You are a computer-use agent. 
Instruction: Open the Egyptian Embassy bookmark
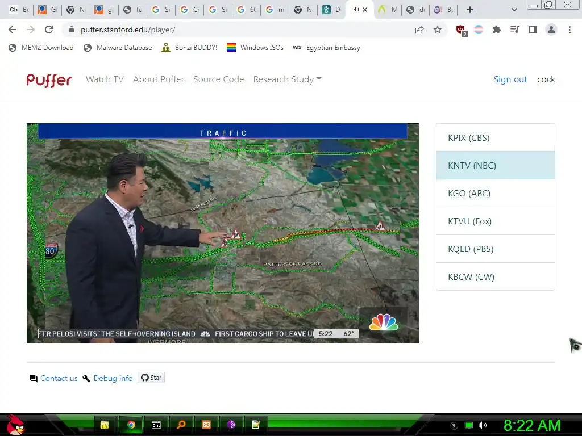tap(327, 48)
